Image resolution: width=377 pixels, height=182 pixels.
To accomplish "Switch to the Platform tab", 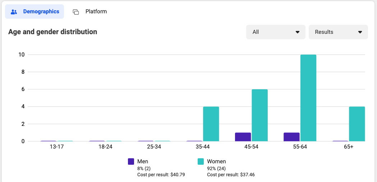I will 90,12.
